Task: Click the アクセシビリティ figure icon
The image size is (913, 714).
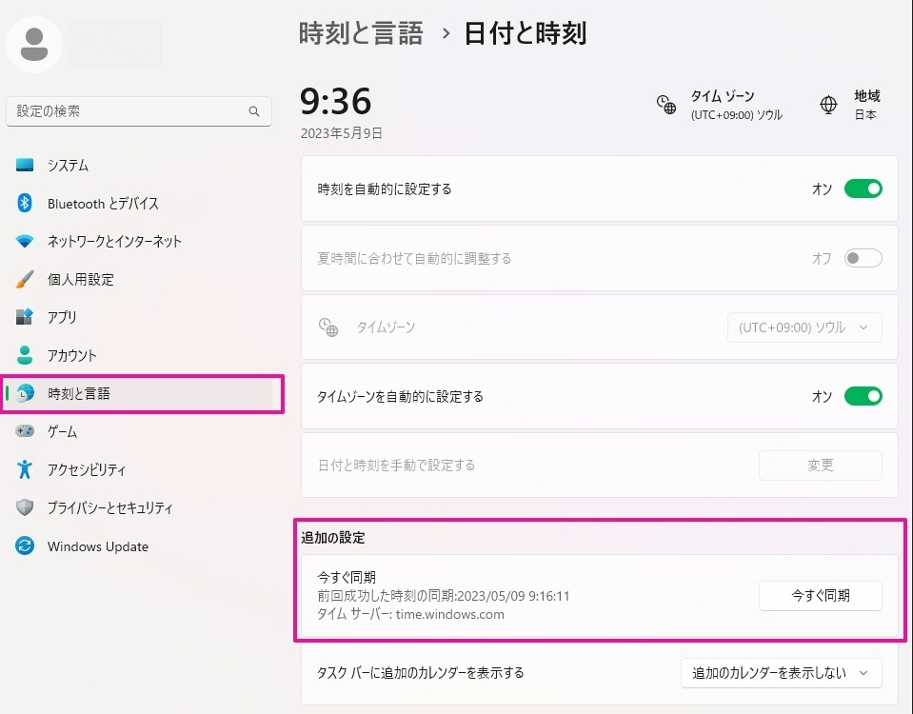Action: pyautogui.click(x=25, y=469)
